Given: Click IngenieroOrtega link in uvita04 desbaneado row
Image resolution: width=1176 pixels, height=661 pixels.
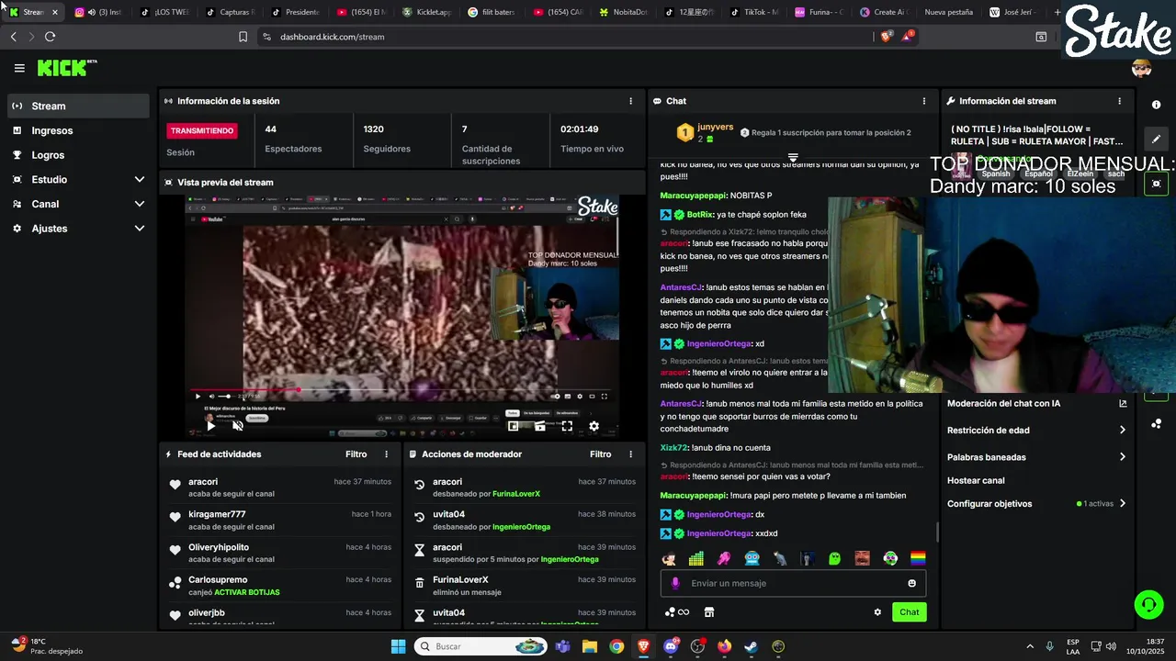Looking at the screenshot, I should pyautogui.click(x=521, y=527).
